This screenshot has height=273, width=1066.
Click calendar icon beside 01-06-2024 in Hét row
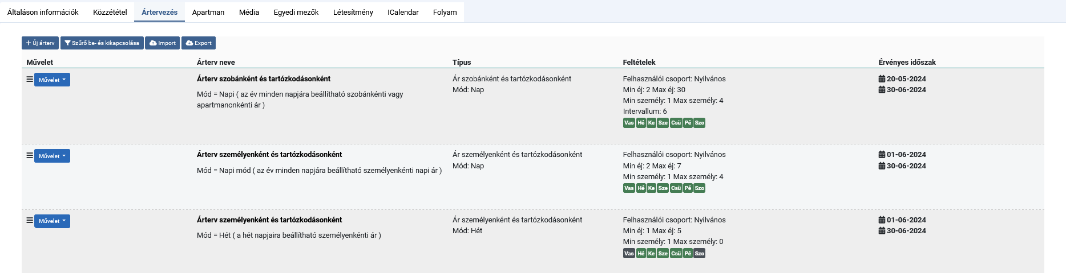[882, 220]
